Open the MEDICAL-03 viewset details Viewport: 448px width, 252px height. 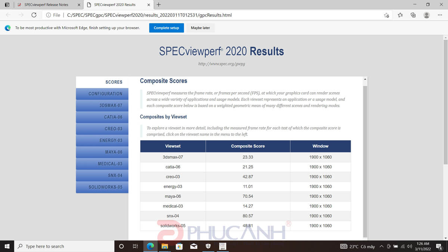pos(102,164)
